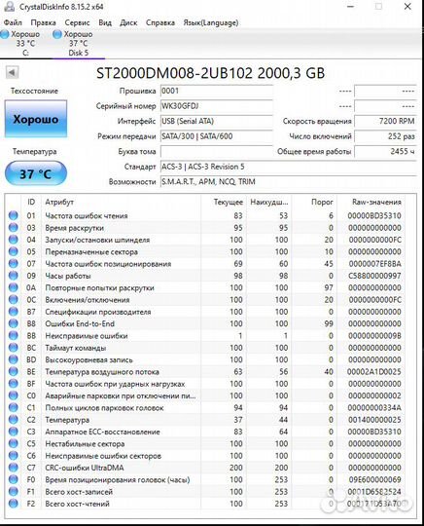Click status icon for Частота ошибок при ударных нагрузках
This screenshot has width=424, height=526.
tap(14, 384)
